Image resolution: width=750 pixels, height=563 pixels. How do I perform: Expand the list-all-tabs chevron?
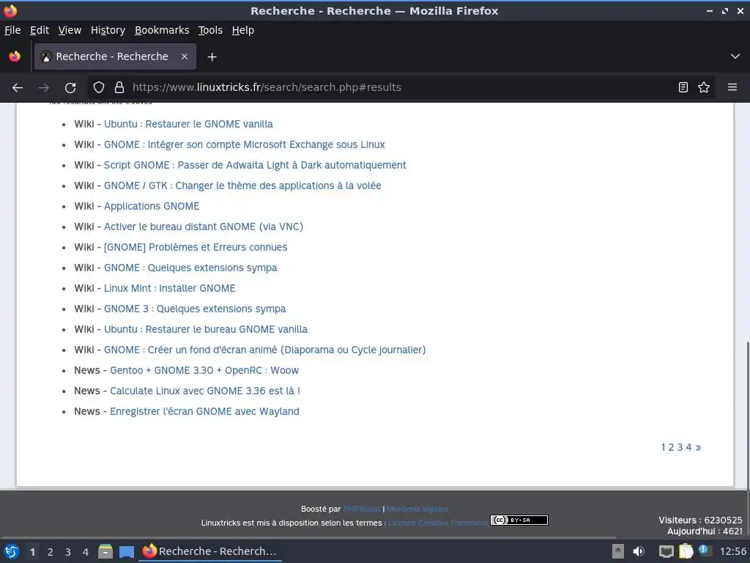[735, 56]
